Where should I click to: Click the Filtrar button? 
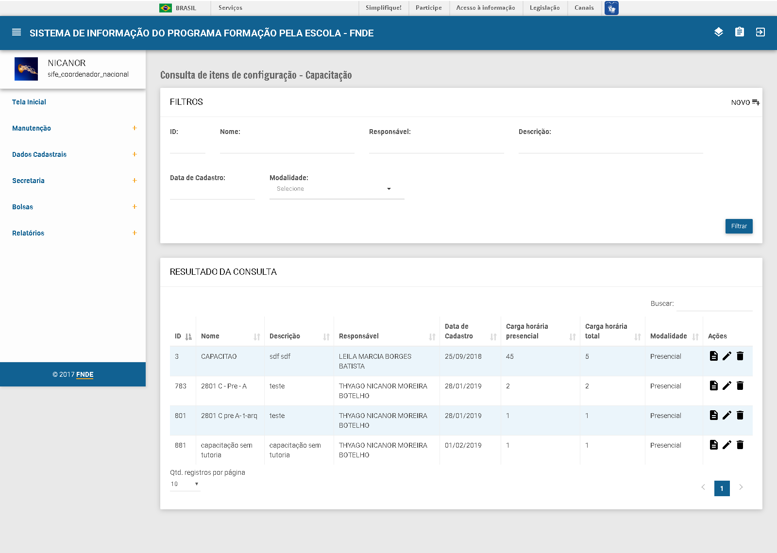point(739,226)
